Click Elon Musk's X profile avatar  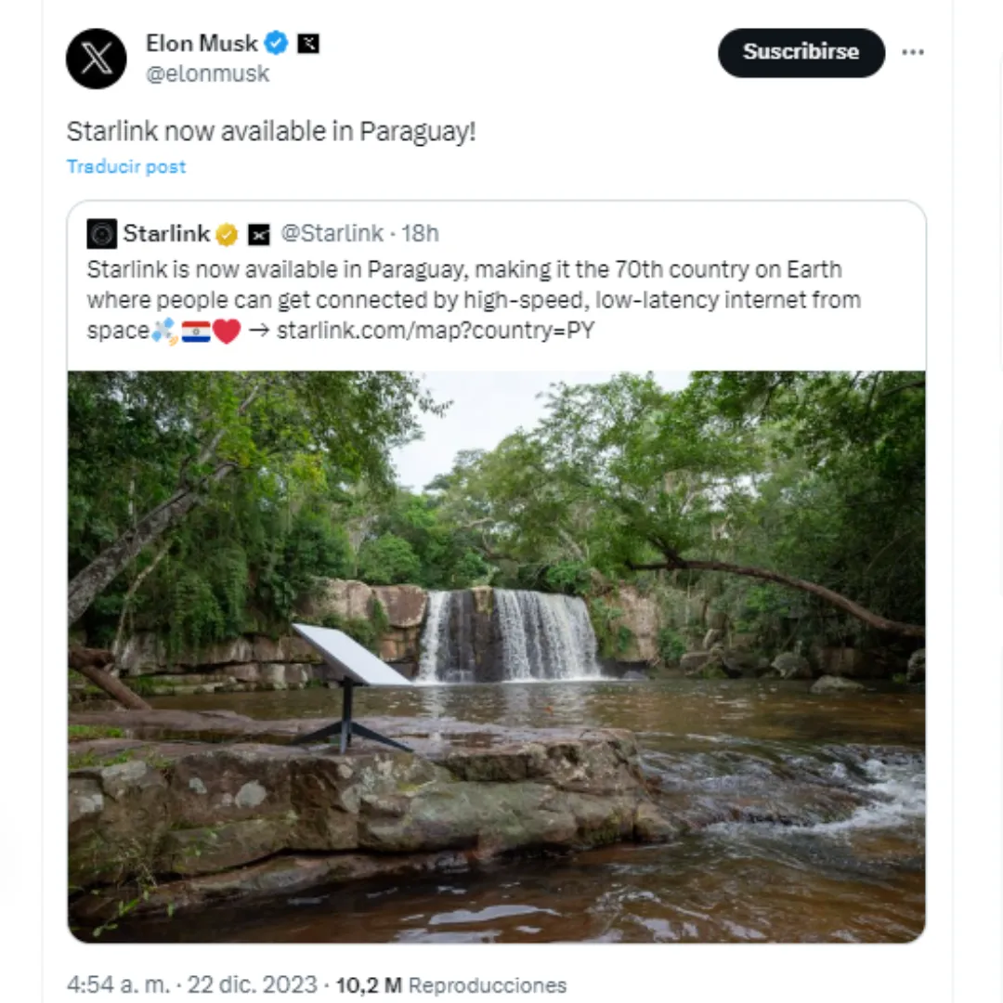pos(97,59)
